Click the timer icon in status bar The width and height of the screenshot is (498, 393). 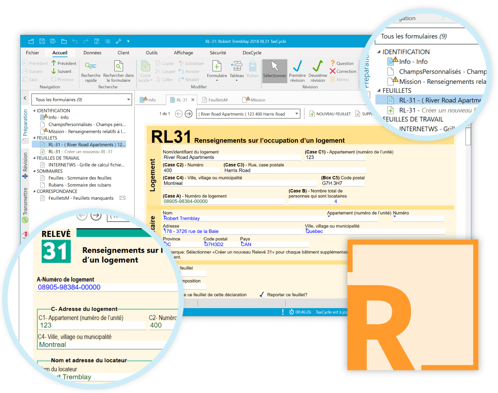(291, 312)
